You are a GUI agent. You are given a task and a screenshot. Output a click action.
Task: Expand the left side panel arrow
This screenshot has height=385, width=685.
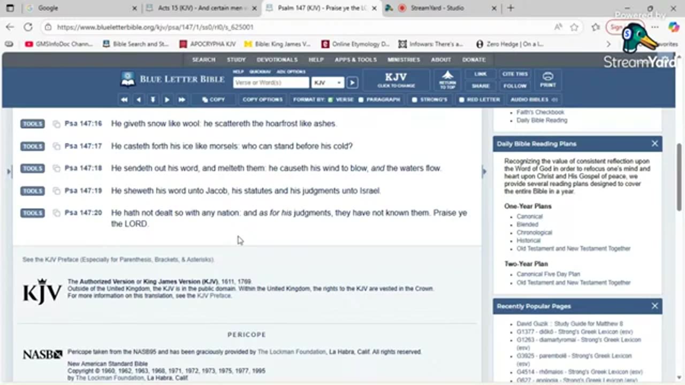coord(8,172)
